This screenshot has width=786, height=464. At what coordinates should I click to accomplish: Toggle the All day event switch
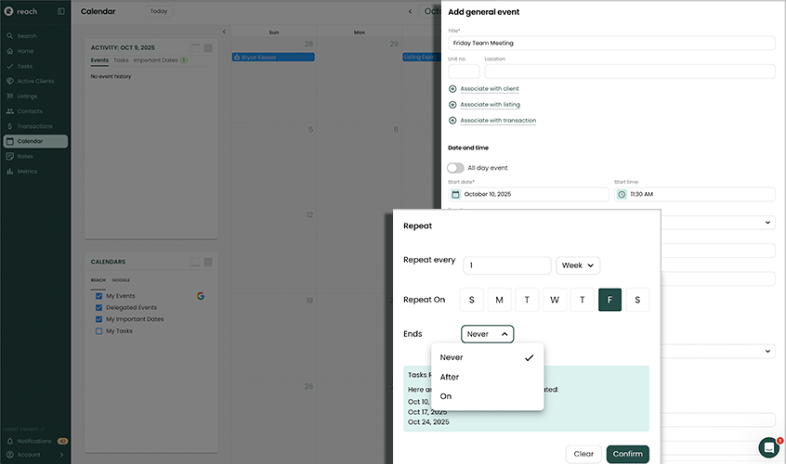coord(455,168)
